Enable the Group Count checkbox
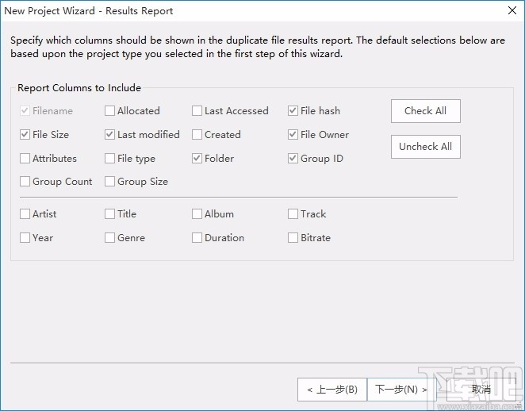Screen dimensions: 525x411 (25, 182)
